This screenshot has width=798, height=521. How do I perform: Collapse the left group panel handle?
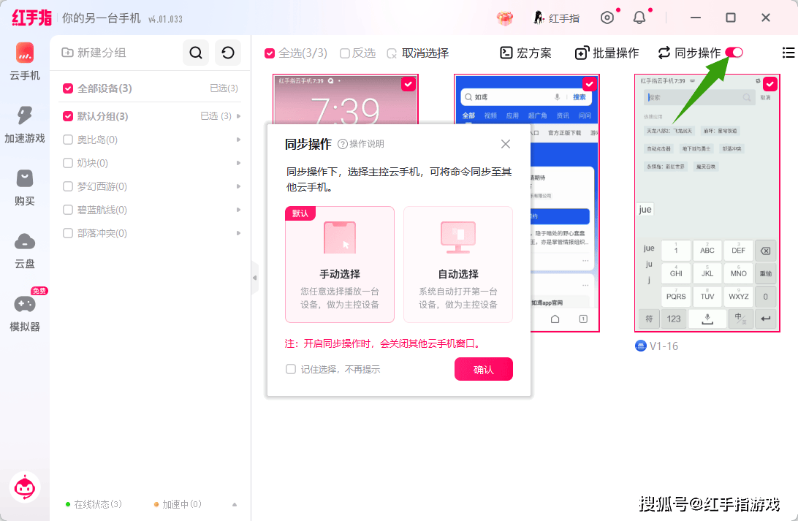click(254, 278)
